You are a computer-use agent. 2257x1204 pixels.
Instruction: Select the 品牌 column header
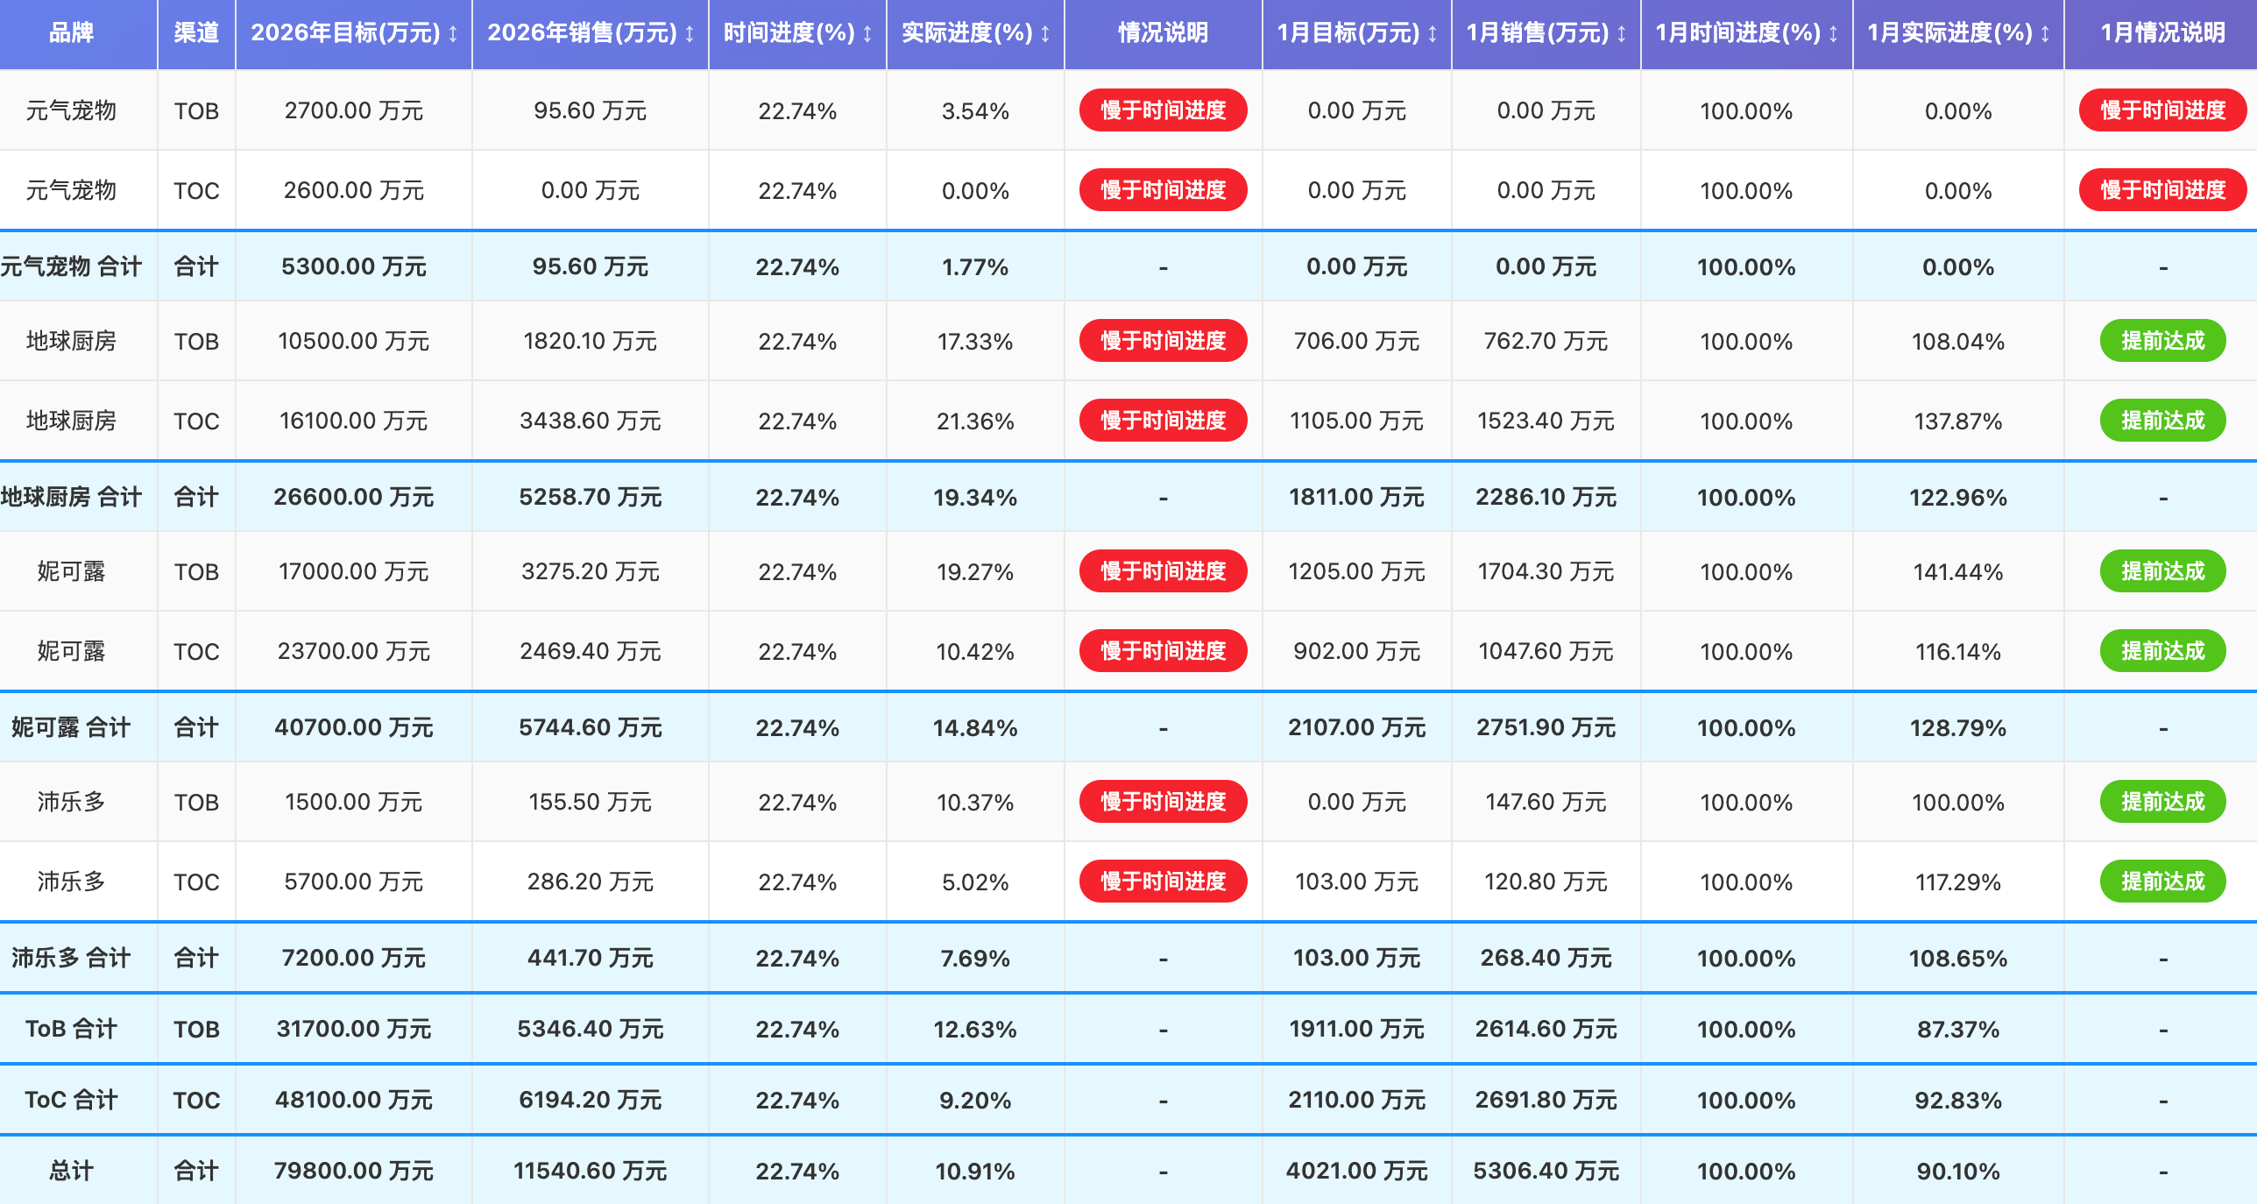71,33
